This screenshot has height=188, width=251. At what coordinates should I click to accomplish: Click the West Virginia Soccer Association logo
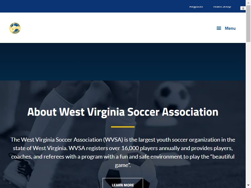15,28
